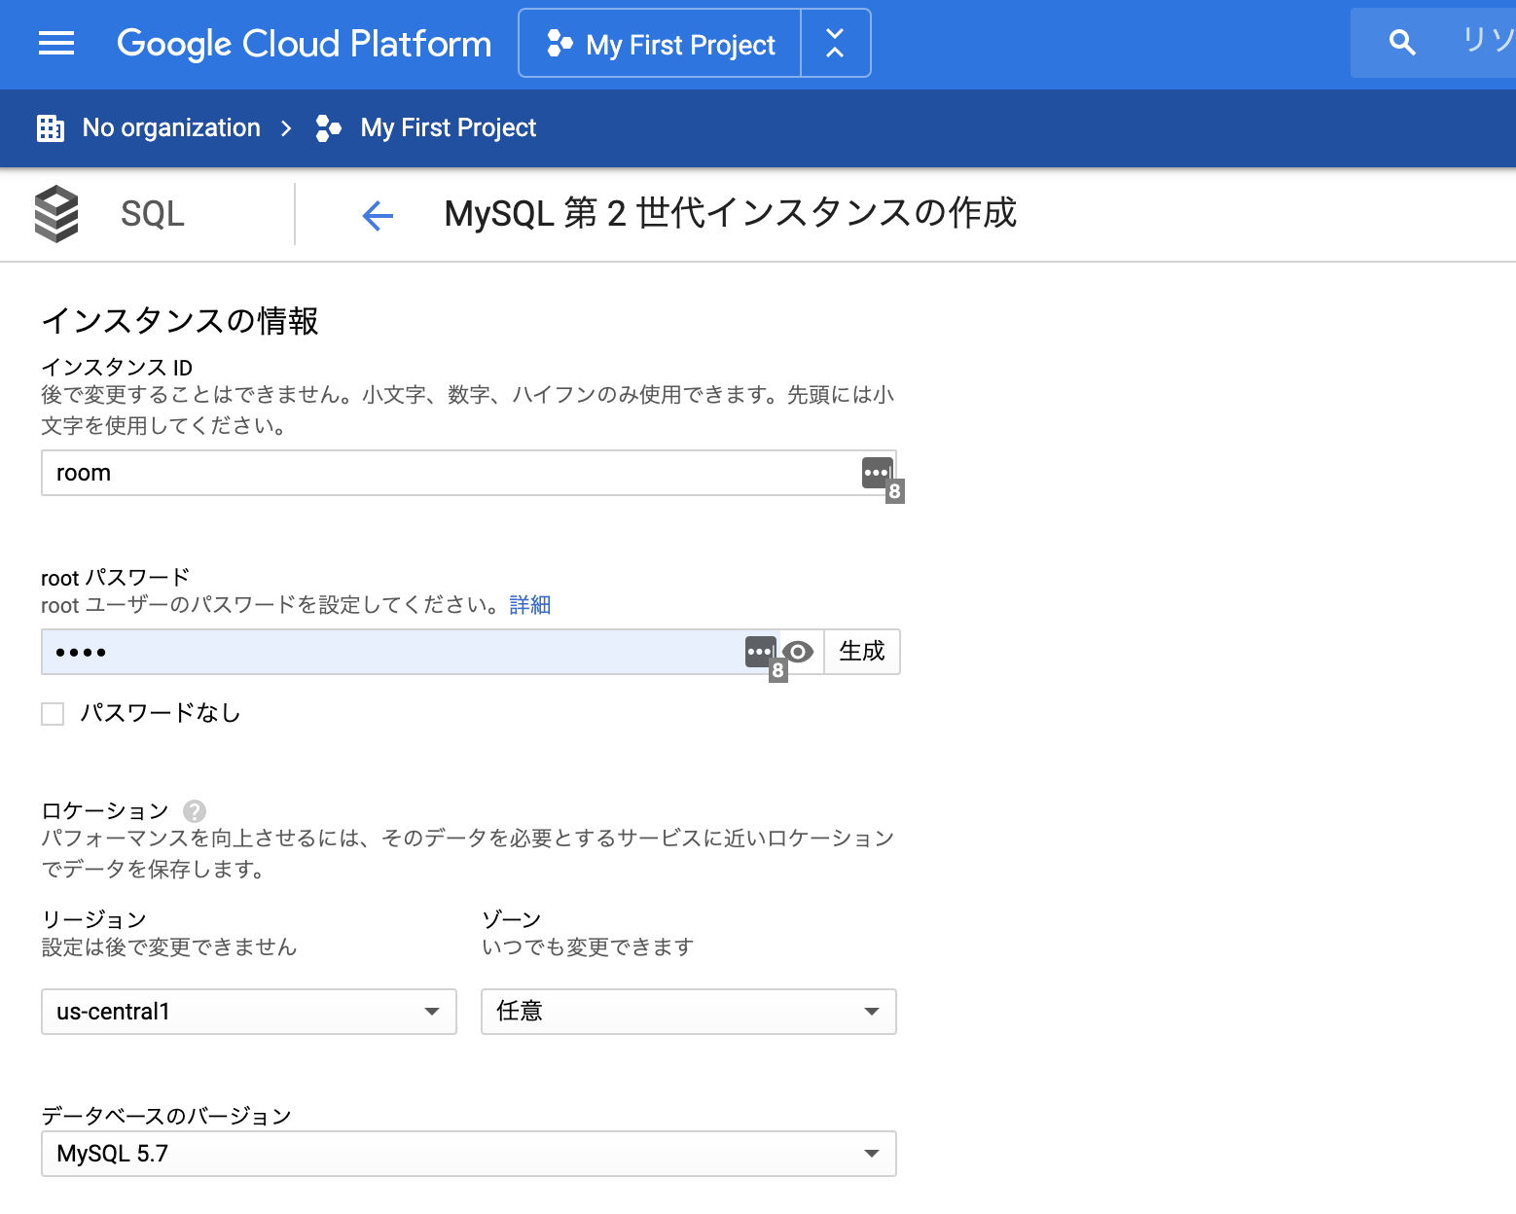Click the root パスワード label
The height and width of the screenshot is (1214, 1516).
[x=115, y=578]
